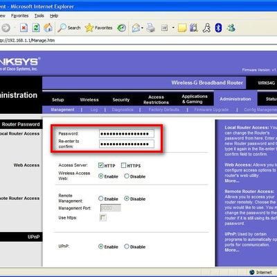Click the Re-enter to confirm password field
Viewport: 277px width, 277px height.
click(x=127, y=144)
